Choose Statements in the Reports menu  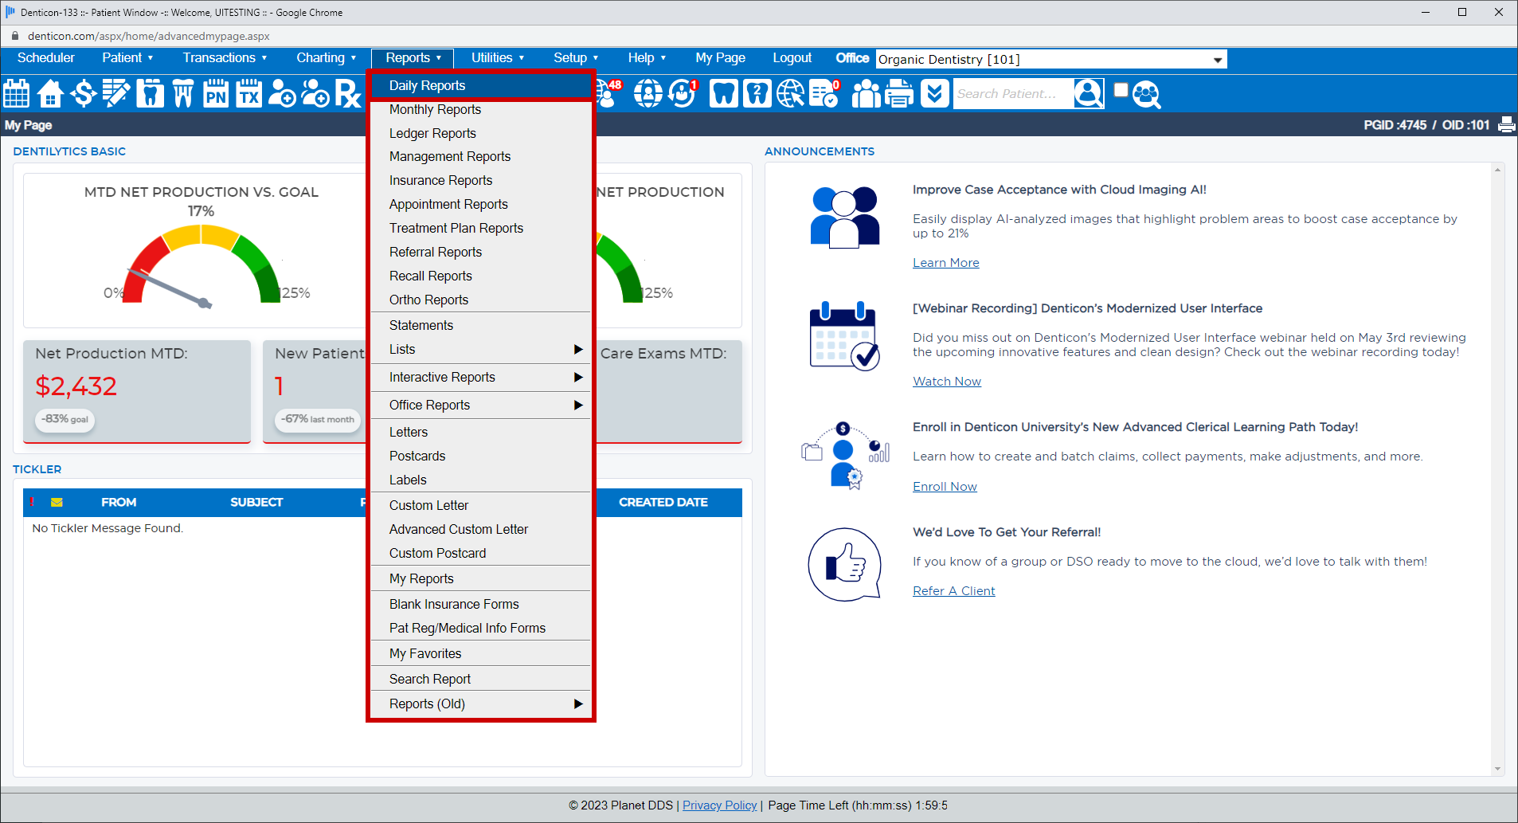480,325
